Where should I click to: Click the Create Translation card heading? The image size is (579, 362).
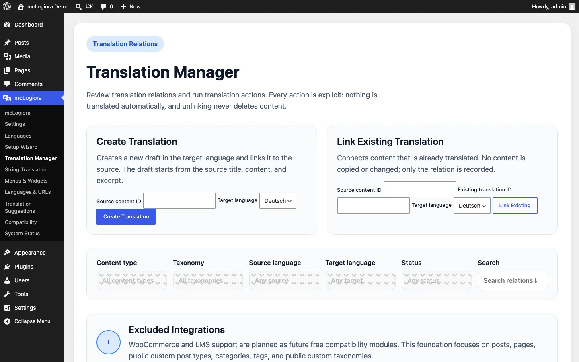pos(137,142)
